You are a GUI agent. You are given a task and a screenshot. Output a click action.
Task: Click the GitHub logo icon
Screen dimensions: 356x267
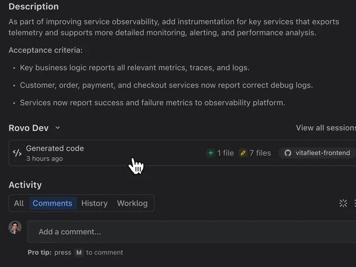[x=288, y=153]
